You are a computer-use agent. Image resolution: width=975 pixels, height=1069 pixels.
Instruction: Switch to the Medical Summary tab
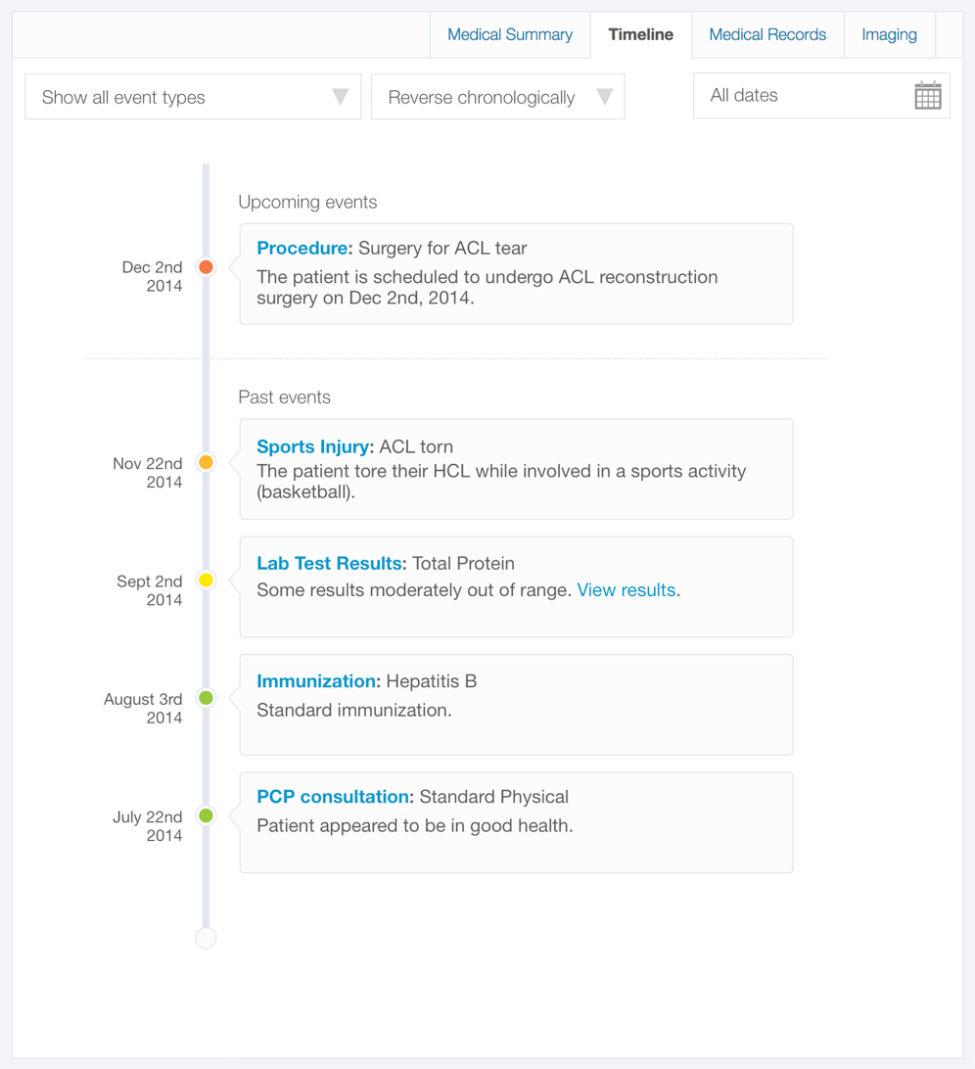[510, 35]
